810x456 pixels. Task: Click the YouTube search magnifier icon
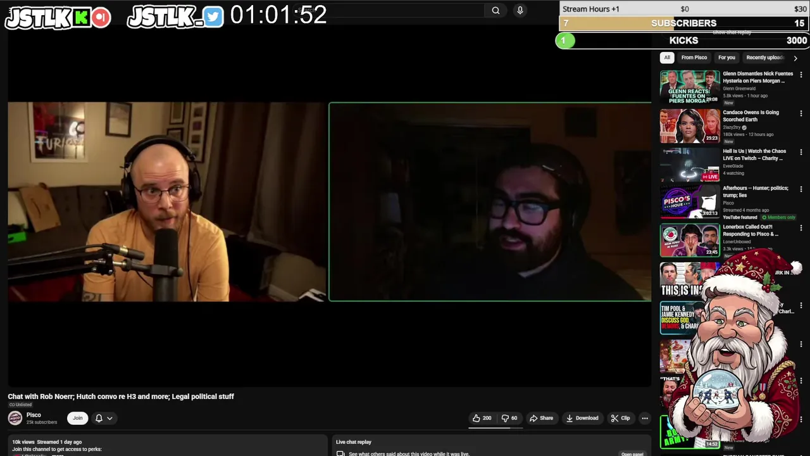point(495,10)
